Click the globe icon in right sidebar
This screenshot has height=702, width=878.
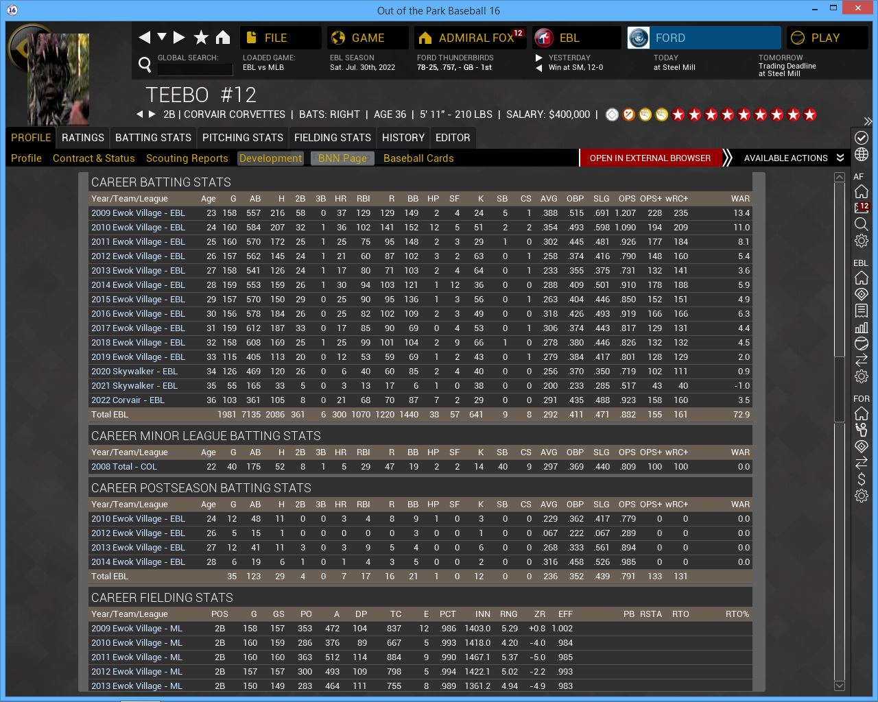[x=862, y=155]
